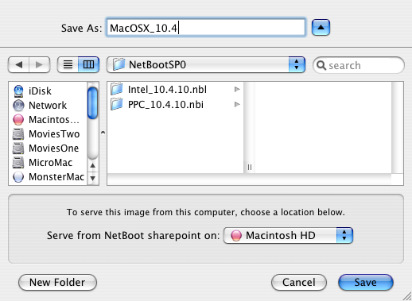The image size is (412, 301).
Task: Select the MoviesOne drive
Action: coord(48,149)
